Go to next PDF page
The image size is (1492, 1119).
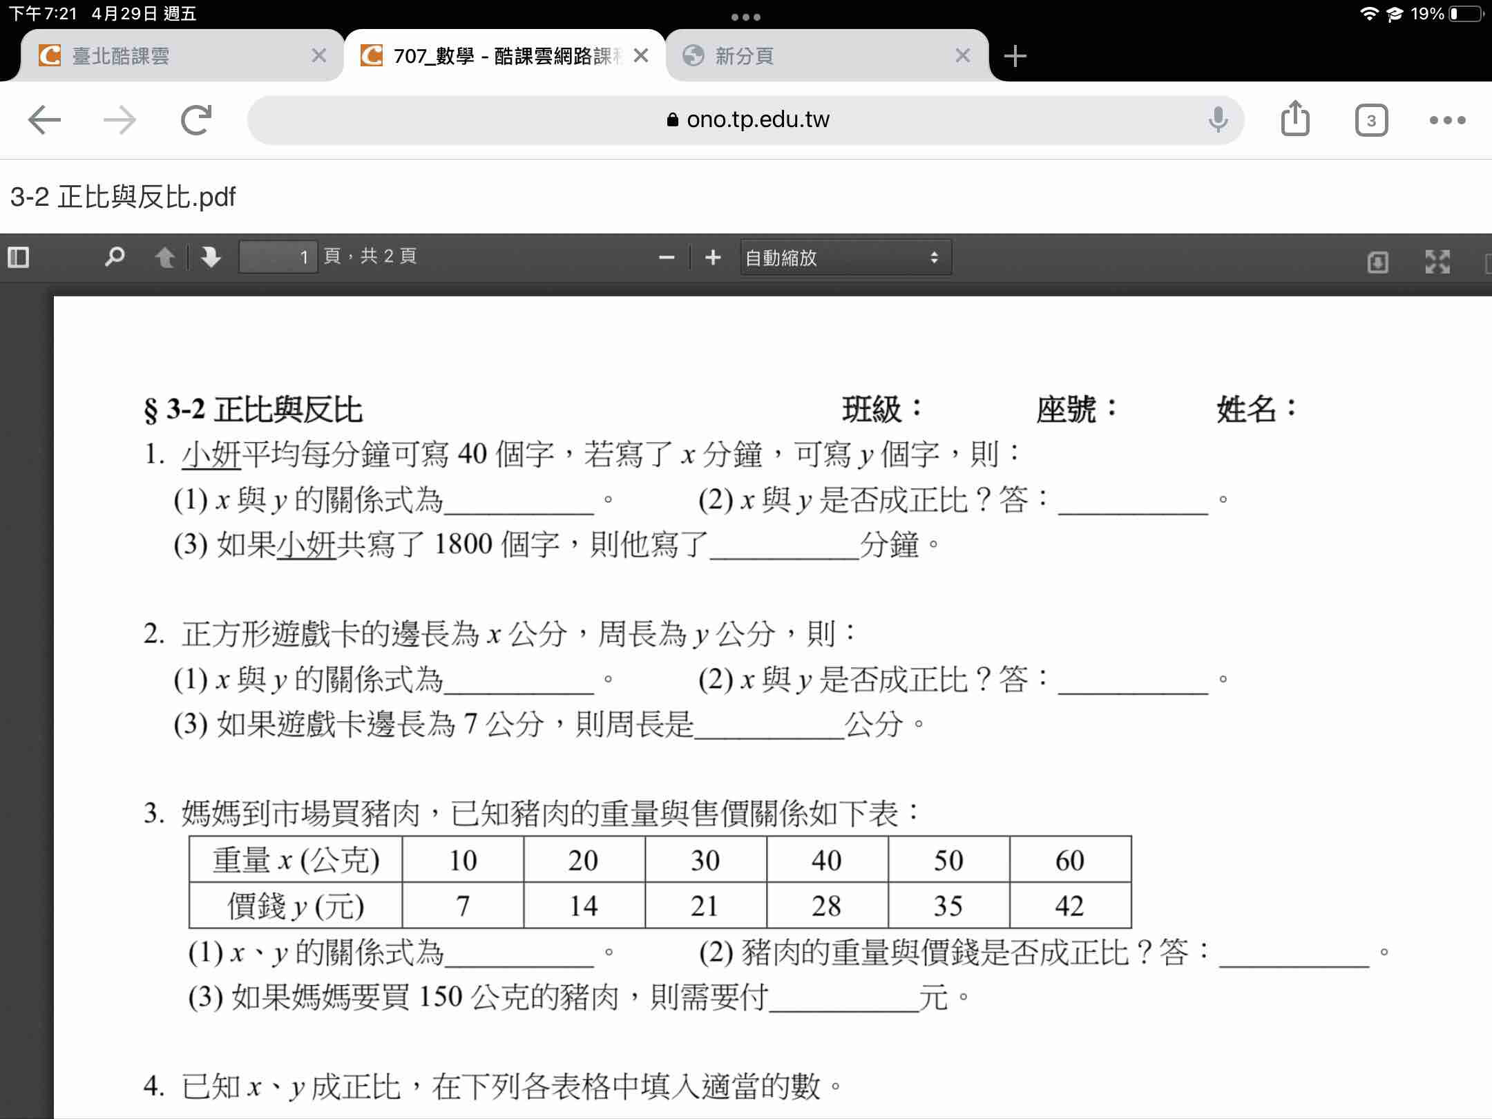coord(211,258)
